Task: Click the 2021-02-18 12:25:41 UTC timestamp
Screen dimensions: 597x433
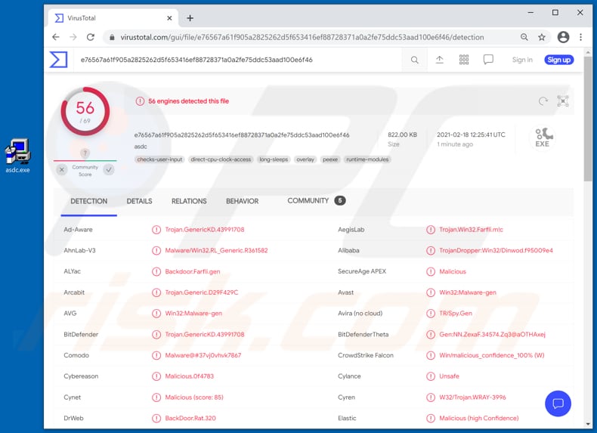Action: pos(471,135)
